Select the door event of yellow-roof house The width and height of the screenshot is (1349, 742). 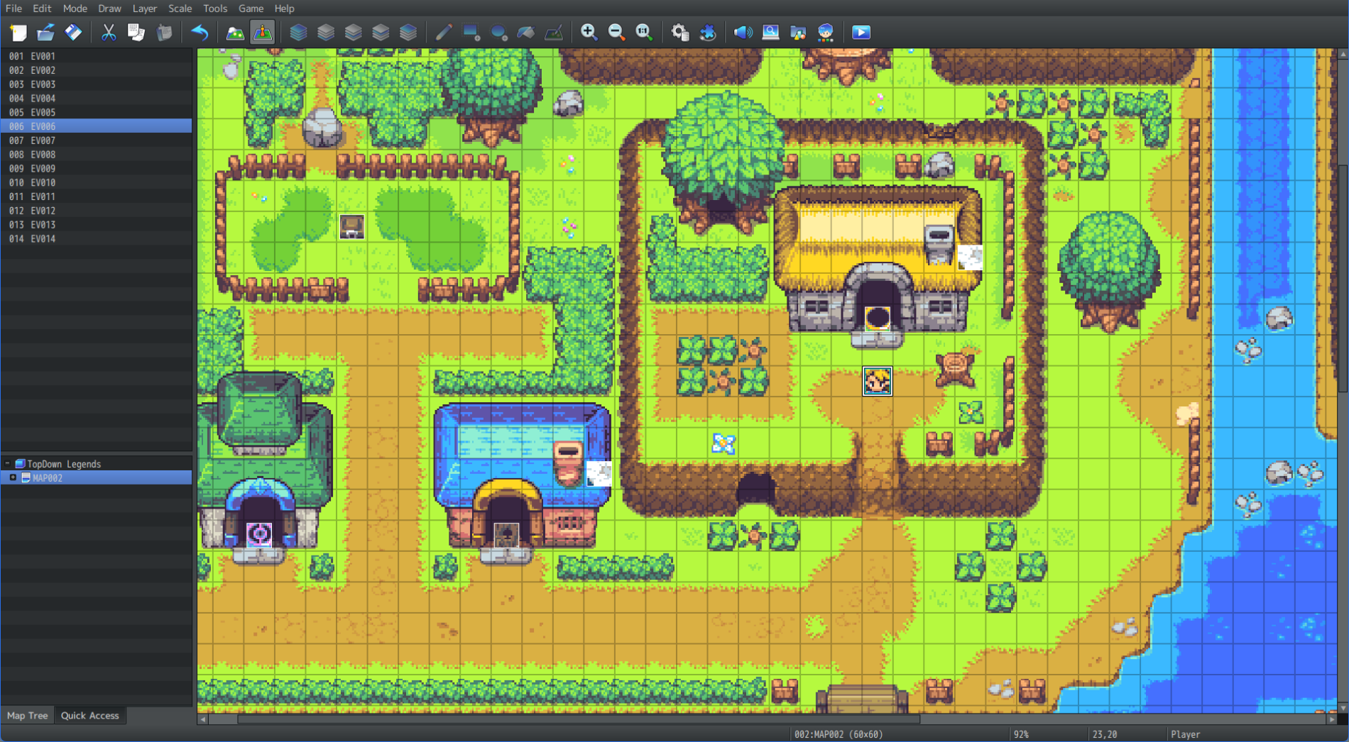click(x=878, y=318)
